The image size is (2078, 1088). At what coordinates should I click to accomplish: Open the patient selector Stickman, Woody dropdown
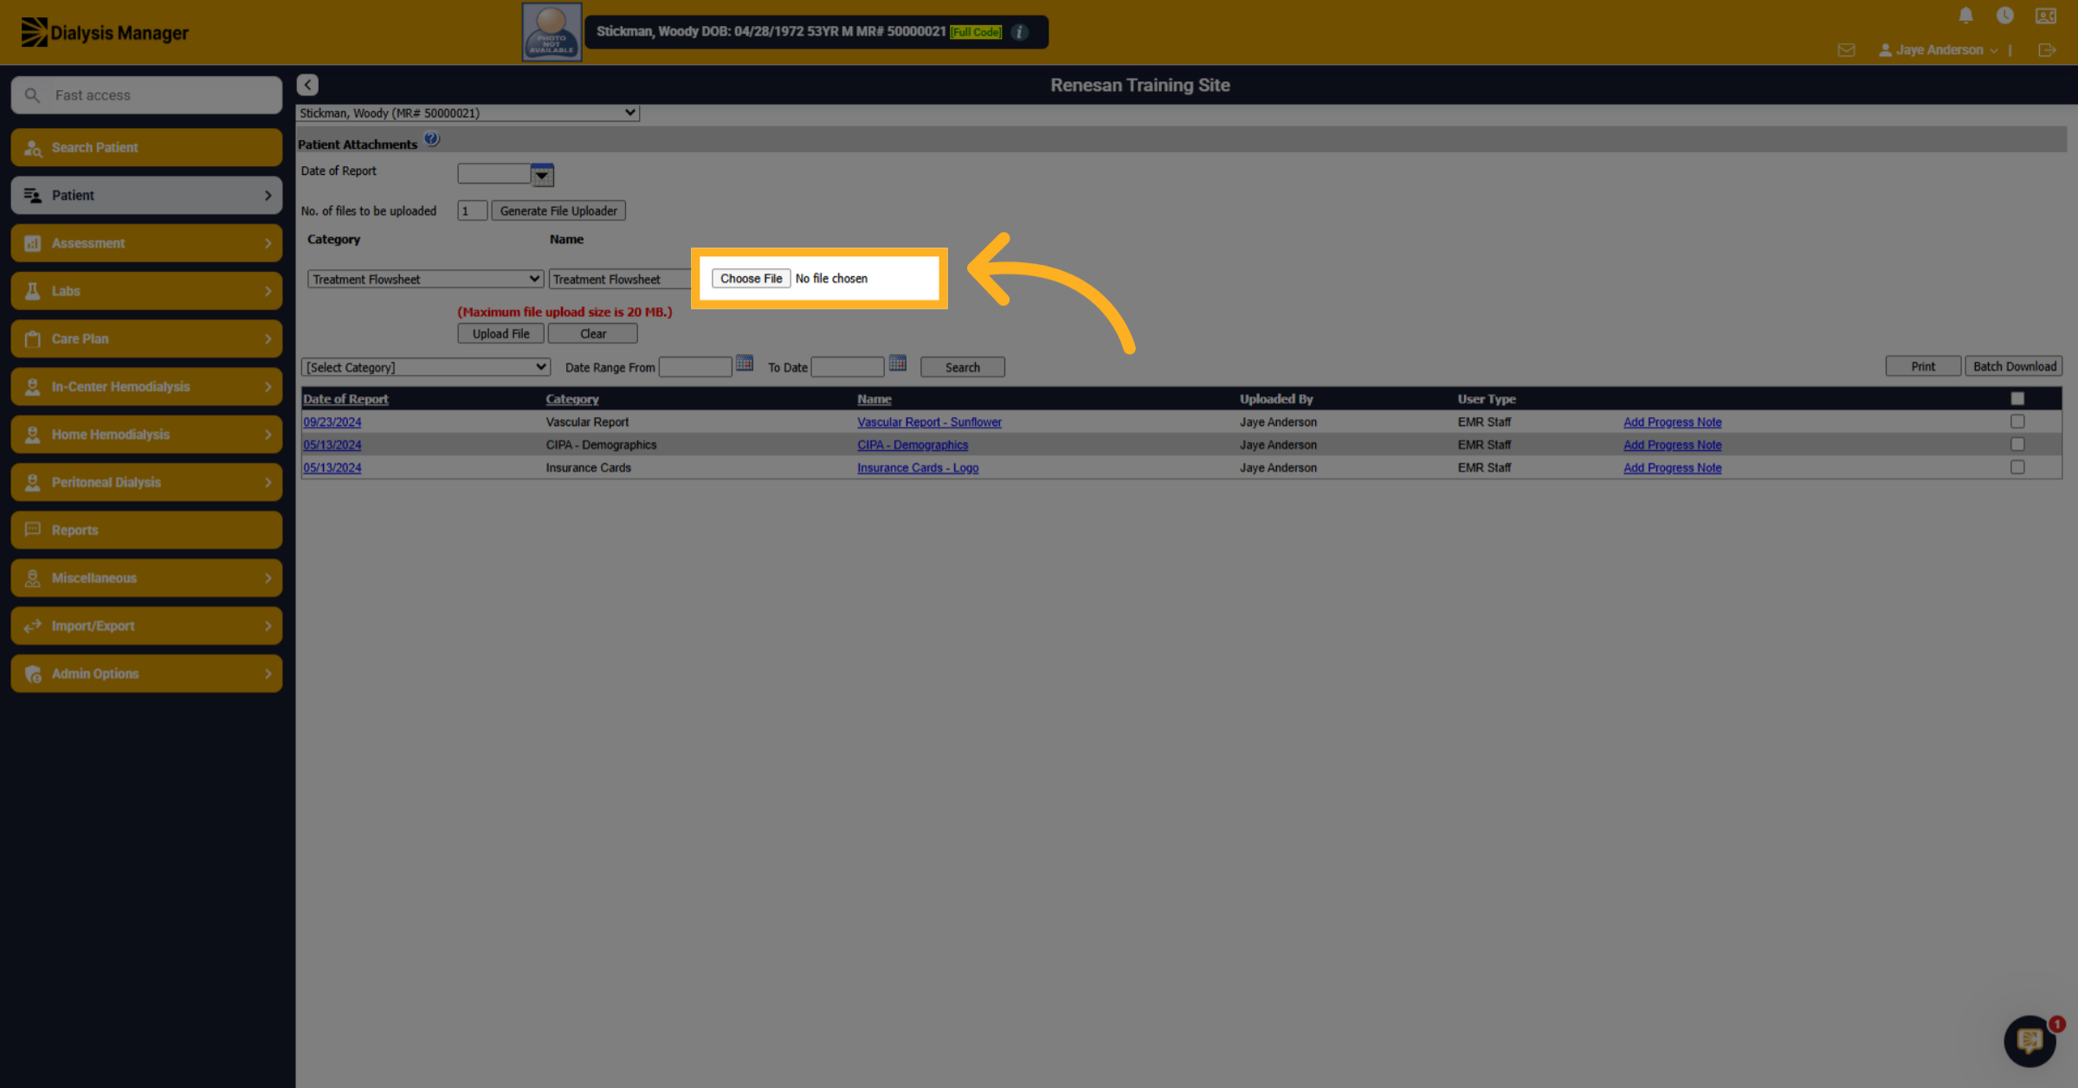click(x=468, y=113)
